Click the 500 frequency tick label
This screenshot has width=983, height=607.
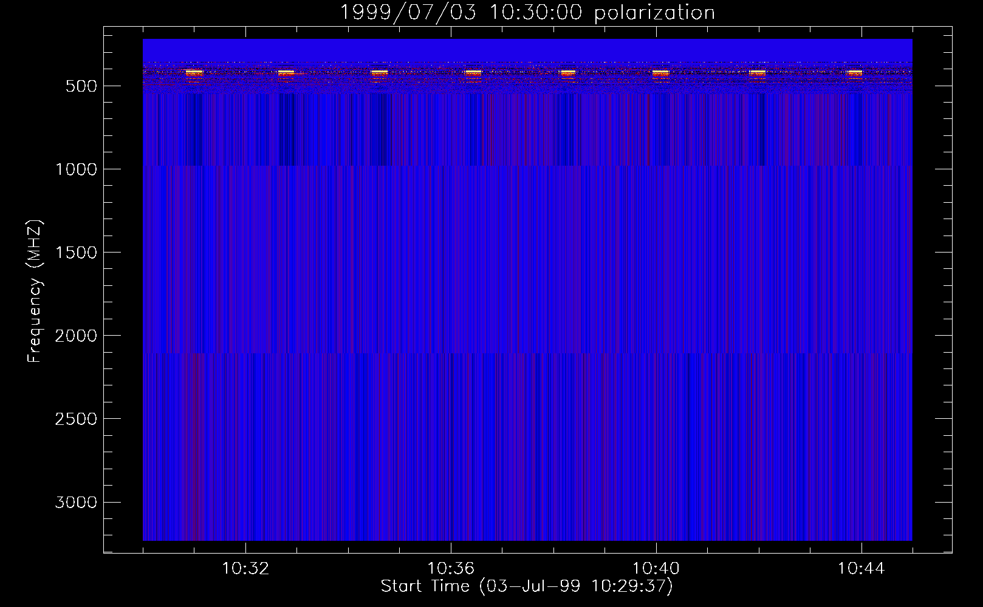(x=81, y=86)
